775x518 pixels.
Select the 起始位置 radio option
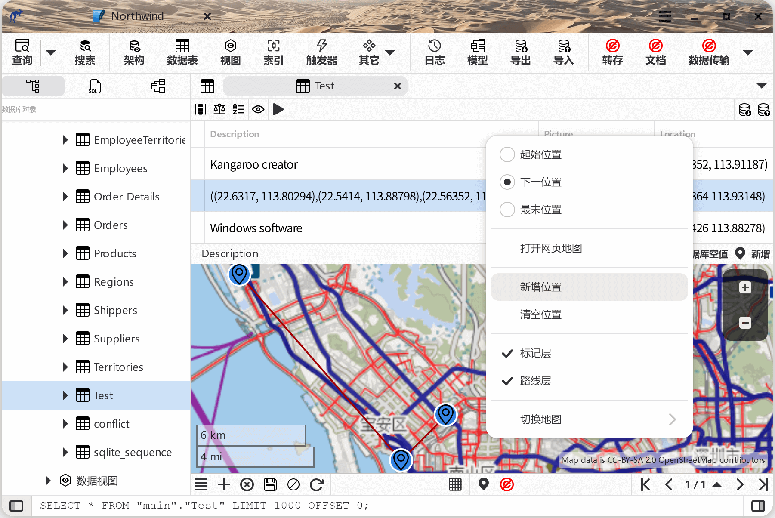coord(507,154)
